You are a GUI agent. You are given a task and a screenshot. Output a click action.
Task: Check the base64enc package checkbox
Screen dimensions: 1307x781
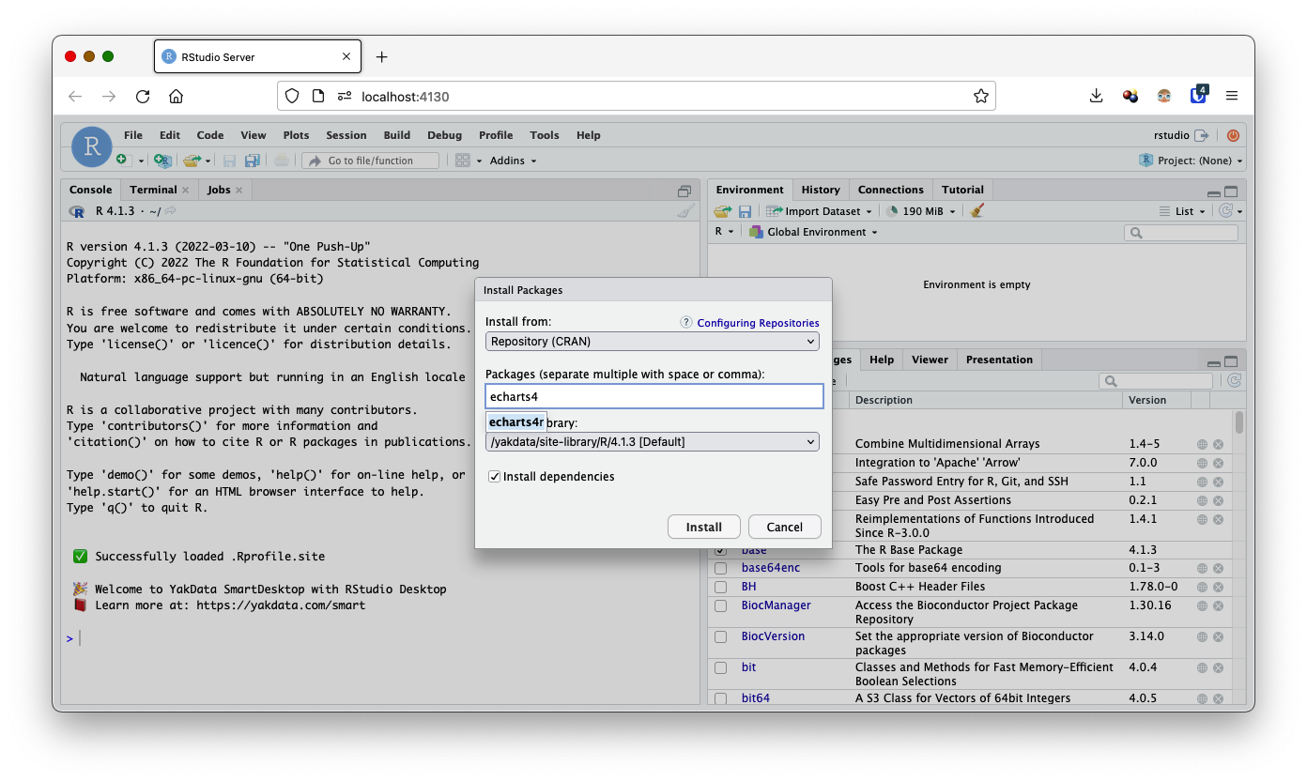pyautogui.click(x=721, y=568)
